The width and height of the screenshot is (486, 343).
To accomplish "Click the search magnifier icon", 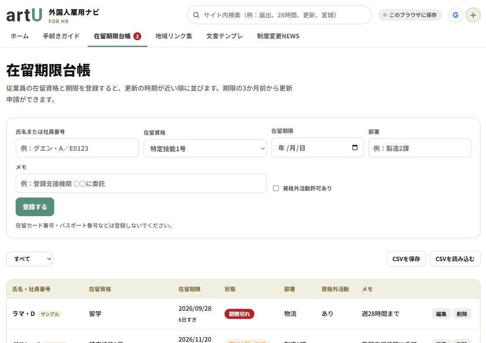I will tap(196, 15).
